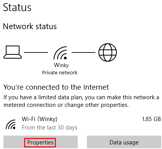
Task: Click the "metered connection or change other properties" line
Action: [x=66, y=105]
